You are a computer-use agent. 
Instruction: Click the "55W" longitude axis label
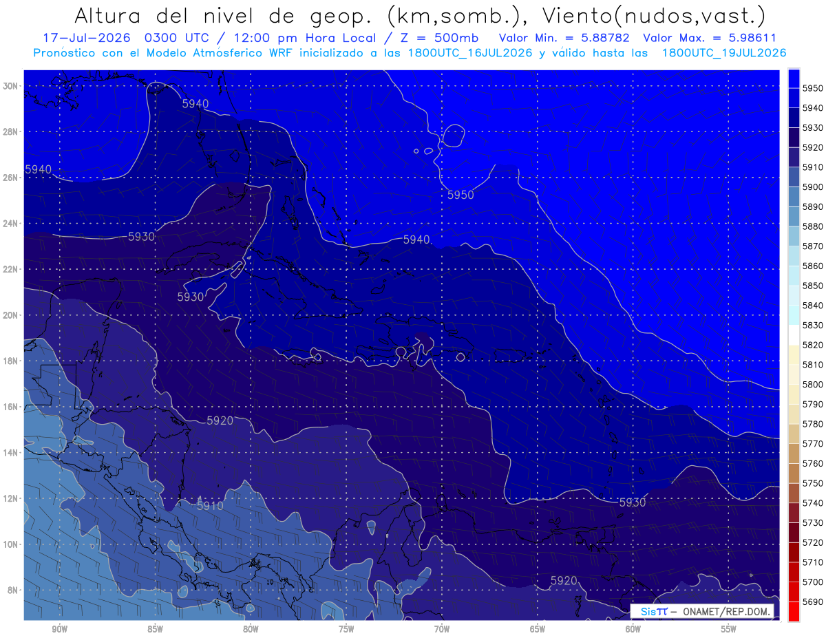729,629
